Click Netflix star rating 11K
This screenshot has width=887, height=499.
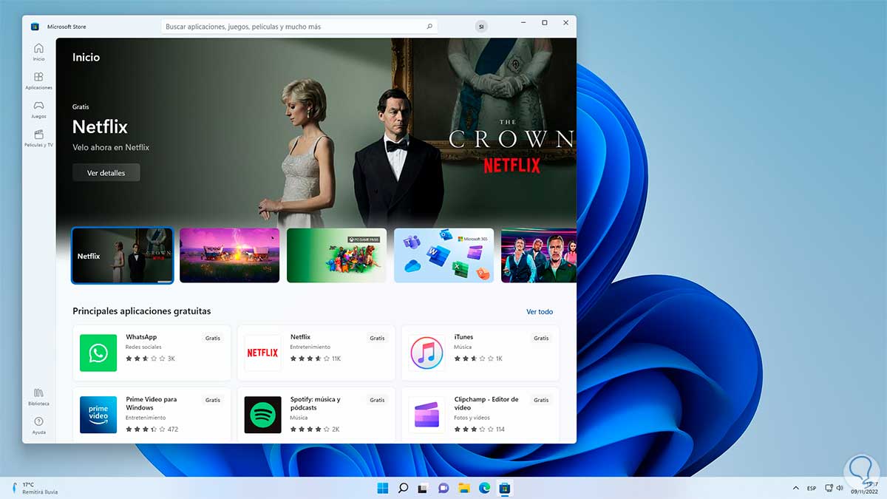(x=316, y=359)
